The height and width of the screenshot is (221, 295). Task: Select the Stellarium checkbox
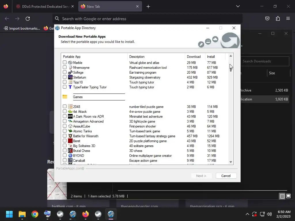tap(65, 77)
